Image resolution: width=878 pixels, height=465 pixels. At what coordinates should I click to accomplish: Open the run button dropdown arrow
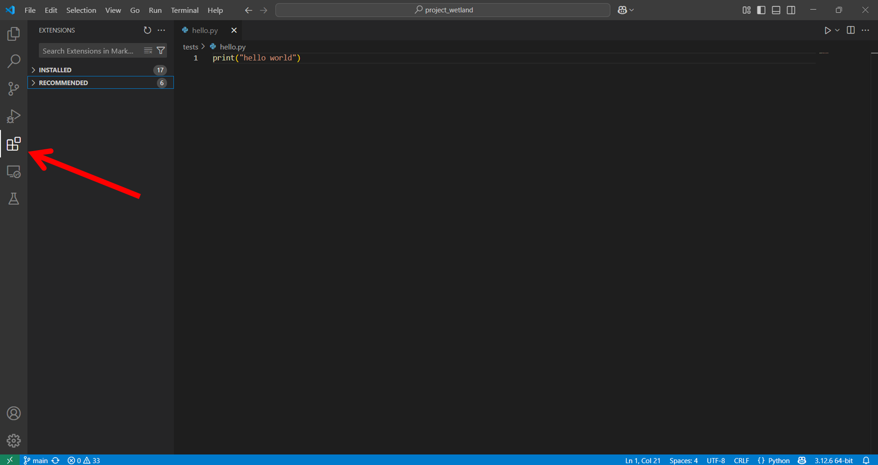click(838, 30)
